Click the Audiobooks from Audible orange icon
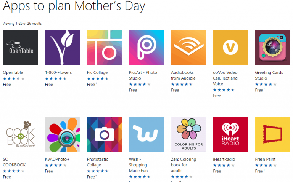This screenshot has width=293, height=182. [x=188, y=47]
